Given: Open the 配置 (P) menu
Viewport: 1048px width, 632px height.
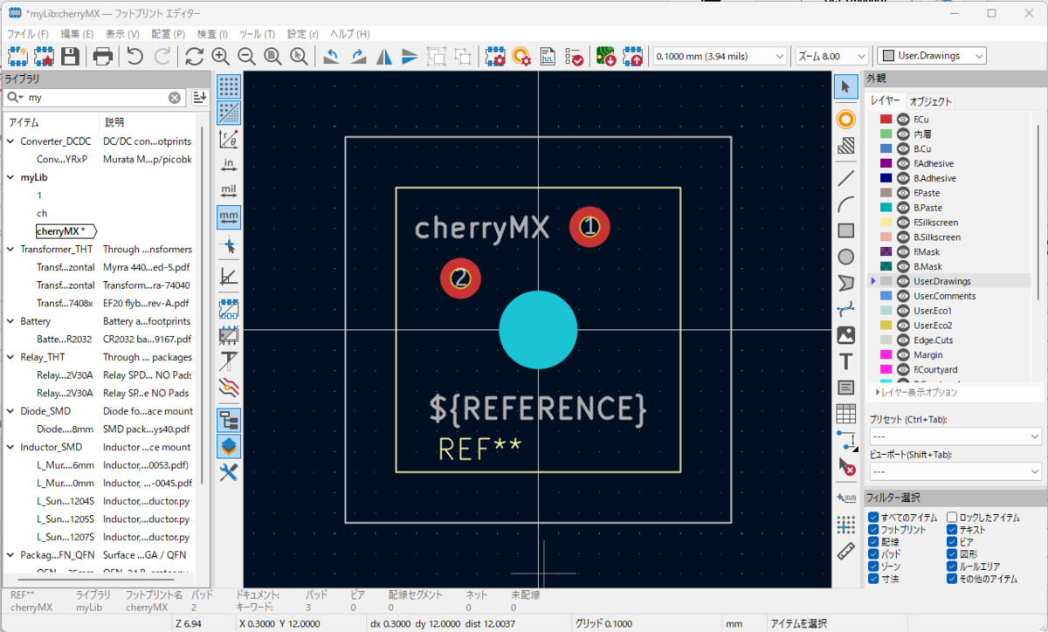Looking at the screenshot, I should click(169, 34).
